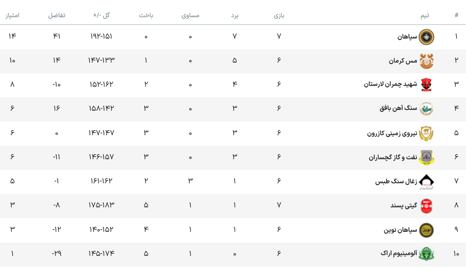Viewport: 466px width, 270px height.
Task: Open the آلومینیوم اراک team link
Action: (399, 254)
